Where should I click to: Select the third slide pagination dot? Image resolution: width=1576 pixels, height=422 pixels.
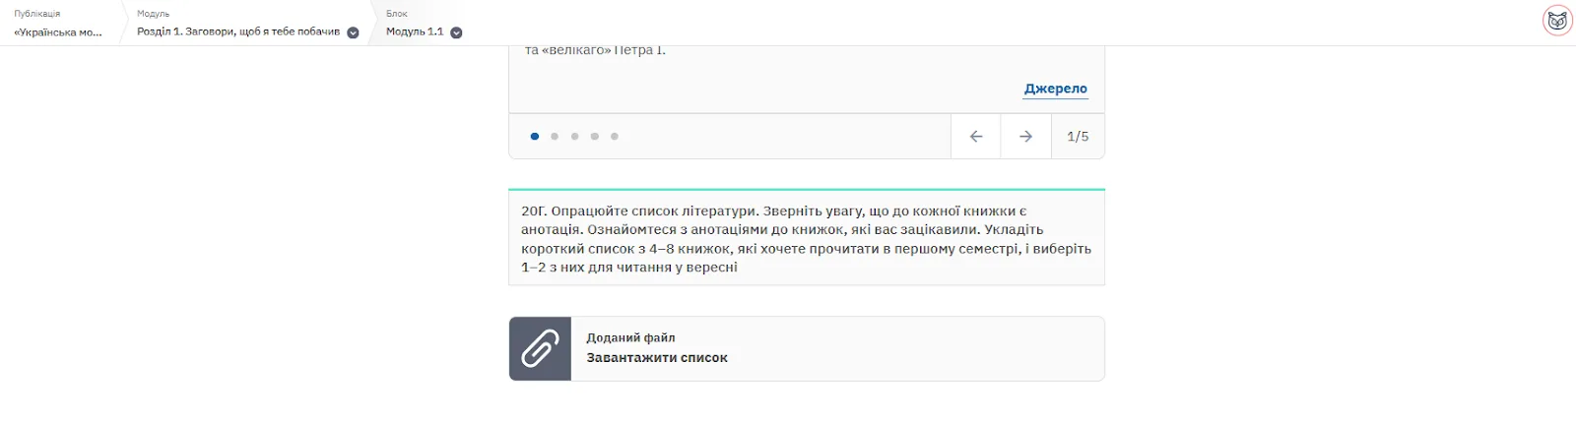click(574, 137)
